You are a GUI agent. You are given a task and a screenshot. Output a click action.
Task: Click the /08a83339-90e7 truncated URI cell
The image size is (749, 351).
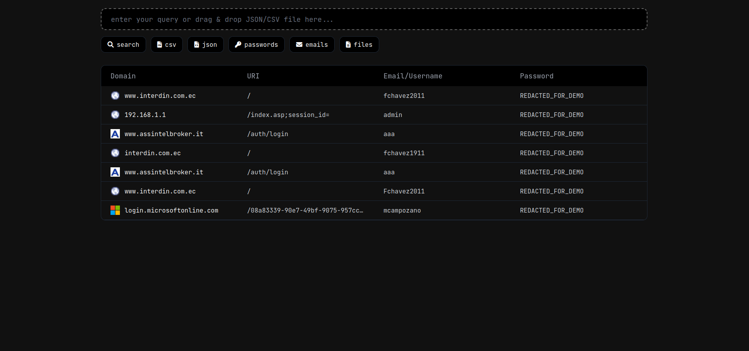pos(305,210)
